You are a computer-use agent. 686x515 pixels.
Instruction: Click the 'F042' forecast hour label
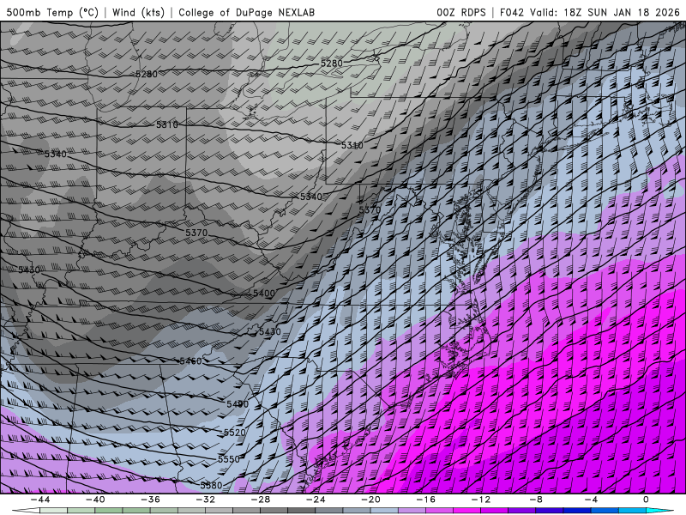[512, 12]
